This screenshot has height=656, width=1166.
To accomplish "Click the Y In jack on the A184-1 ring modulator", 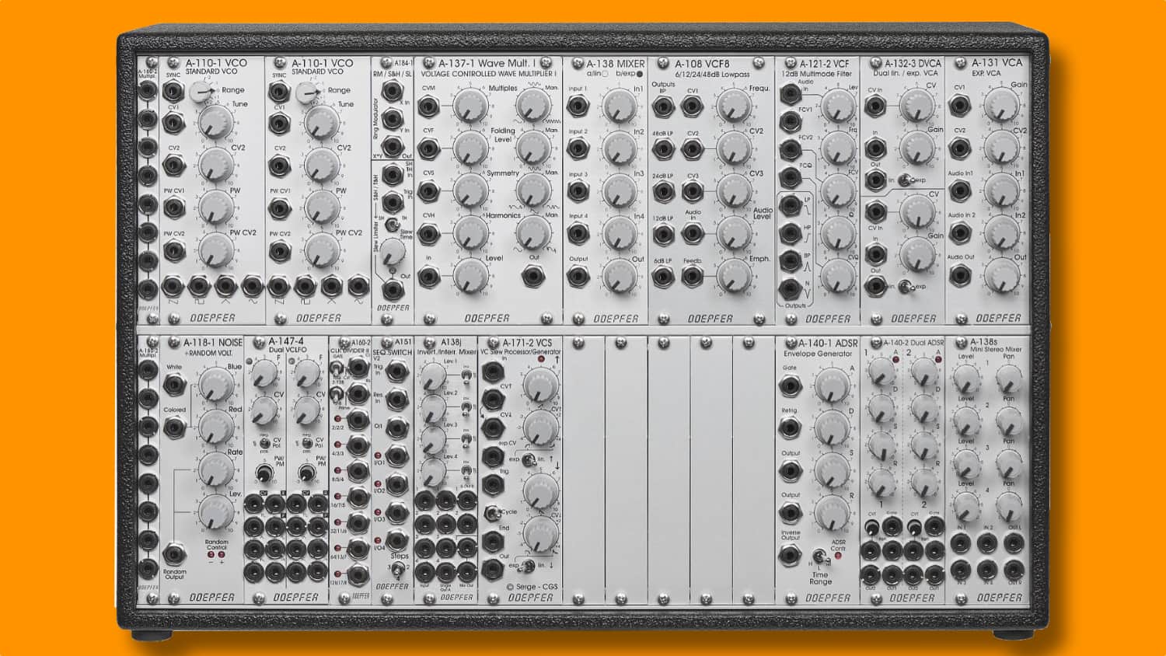I will (393, 119).
